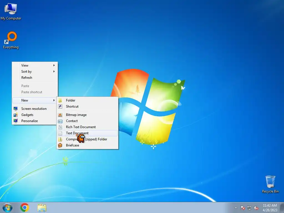284x213 pixels.
Task: Create a new Folder
Action: (87, 100)
